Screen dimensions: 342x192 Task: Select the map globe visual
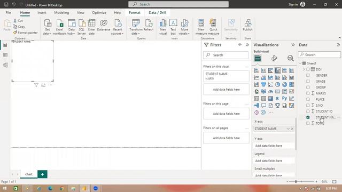(256, 91)
